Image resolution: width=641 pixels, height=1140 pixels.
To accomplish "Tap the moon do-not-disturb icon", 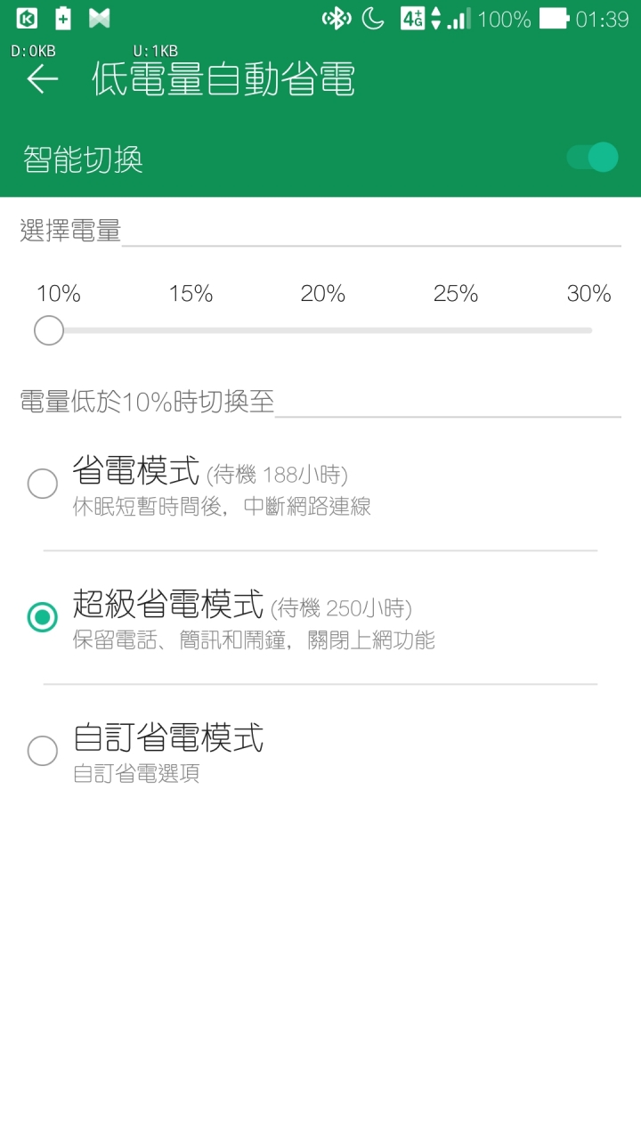I will pyautogui.click(x=373, y=18).
